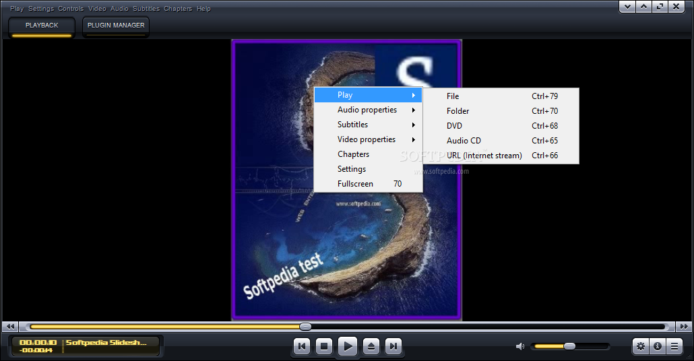Click the volume slider handle
This screenshot has height=361, width=694.
tap(569, 346)
